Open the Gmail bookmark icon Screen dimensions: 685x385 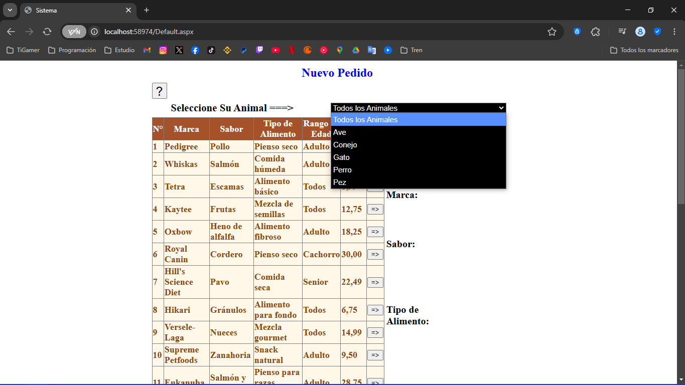click(x=147, y=50)
